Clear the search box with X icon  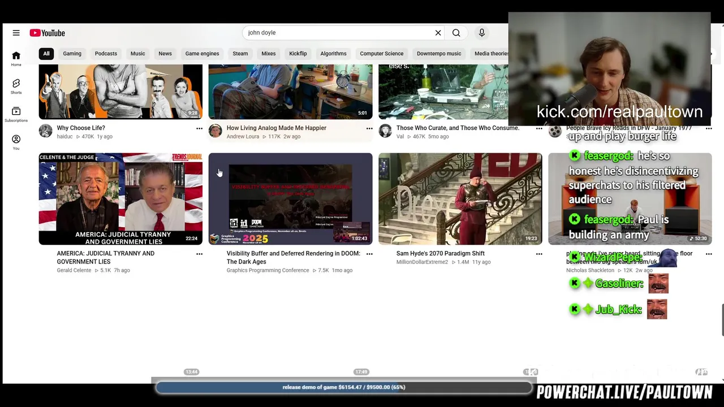[438, 33]
